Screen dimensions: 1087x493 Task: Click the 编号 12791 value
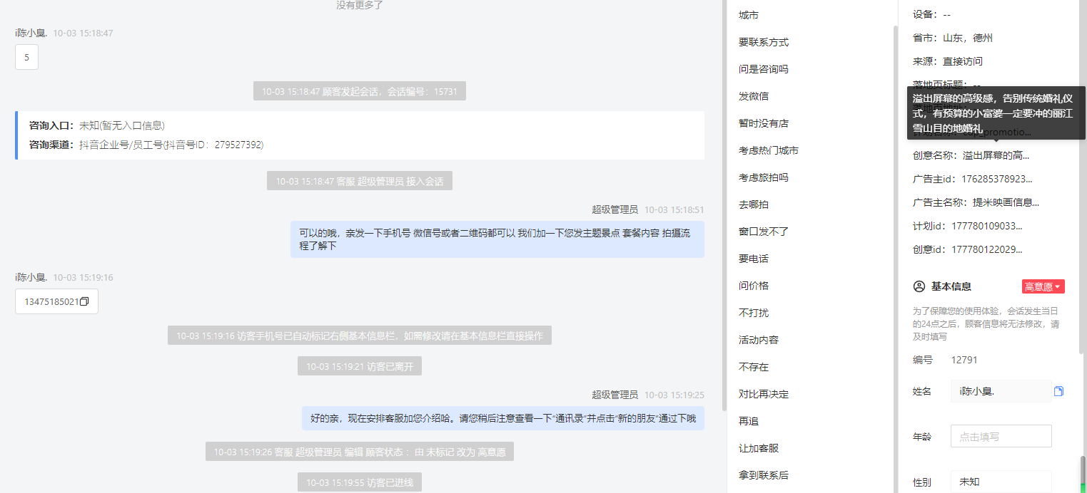coord(964,360)
